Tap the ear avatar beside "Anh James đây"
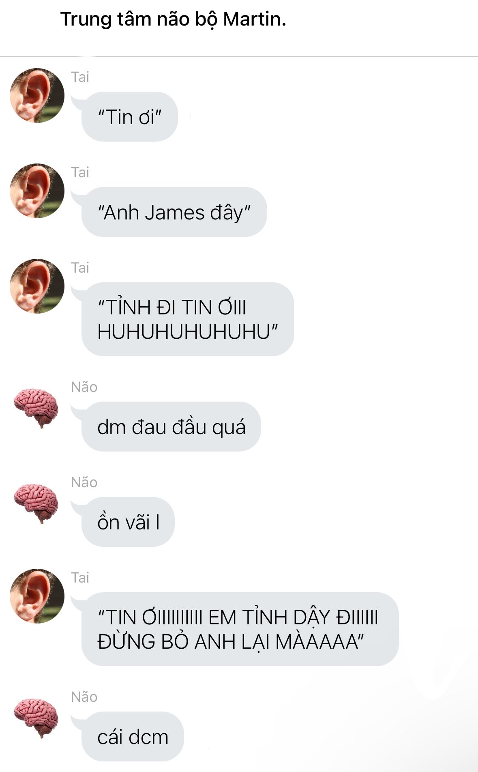This screenshot has height=772, width=478. [x=37, y=191]
